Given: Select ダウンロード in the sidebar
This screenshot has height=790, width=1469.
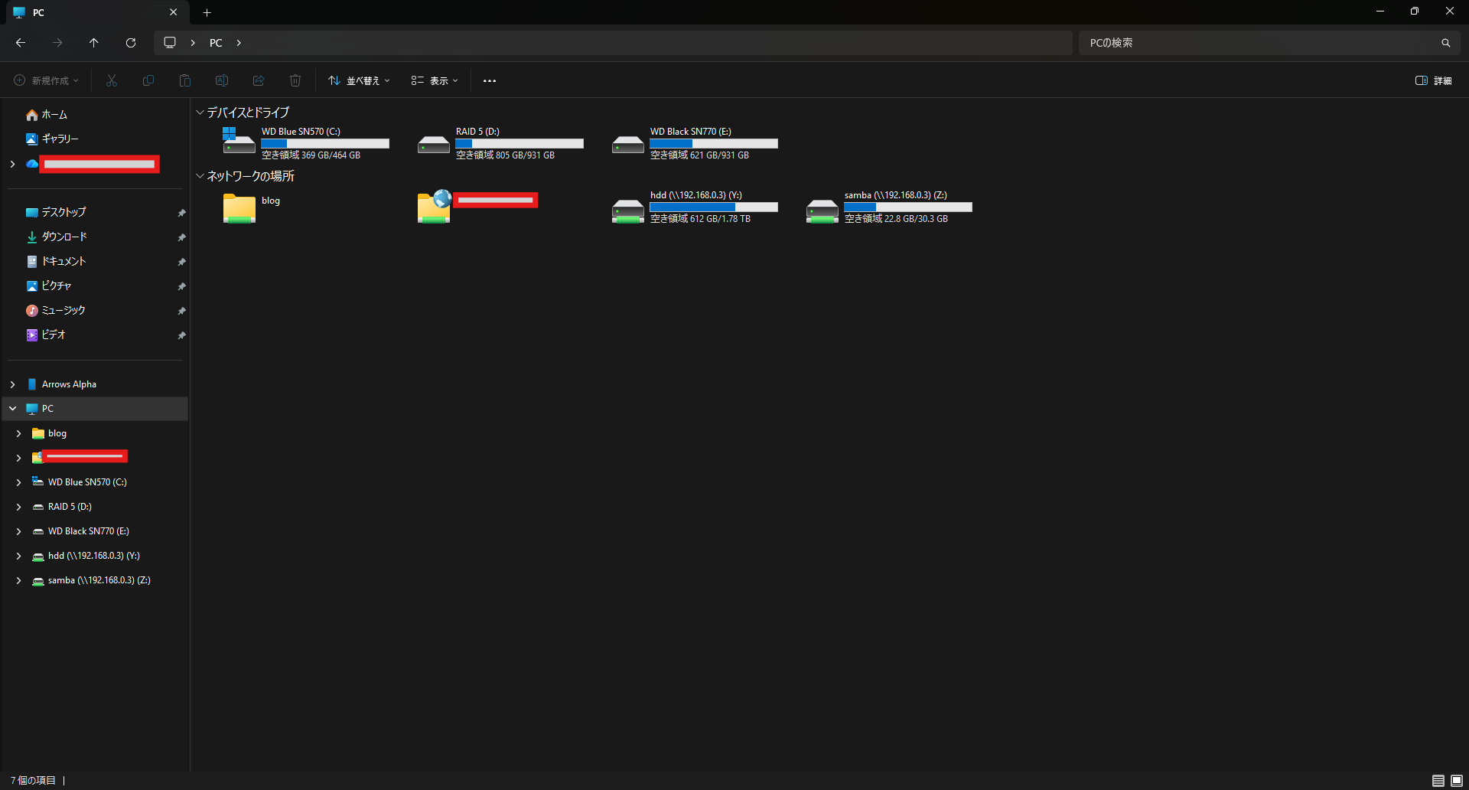Looking at the screenshot, I should pos(64,237).
